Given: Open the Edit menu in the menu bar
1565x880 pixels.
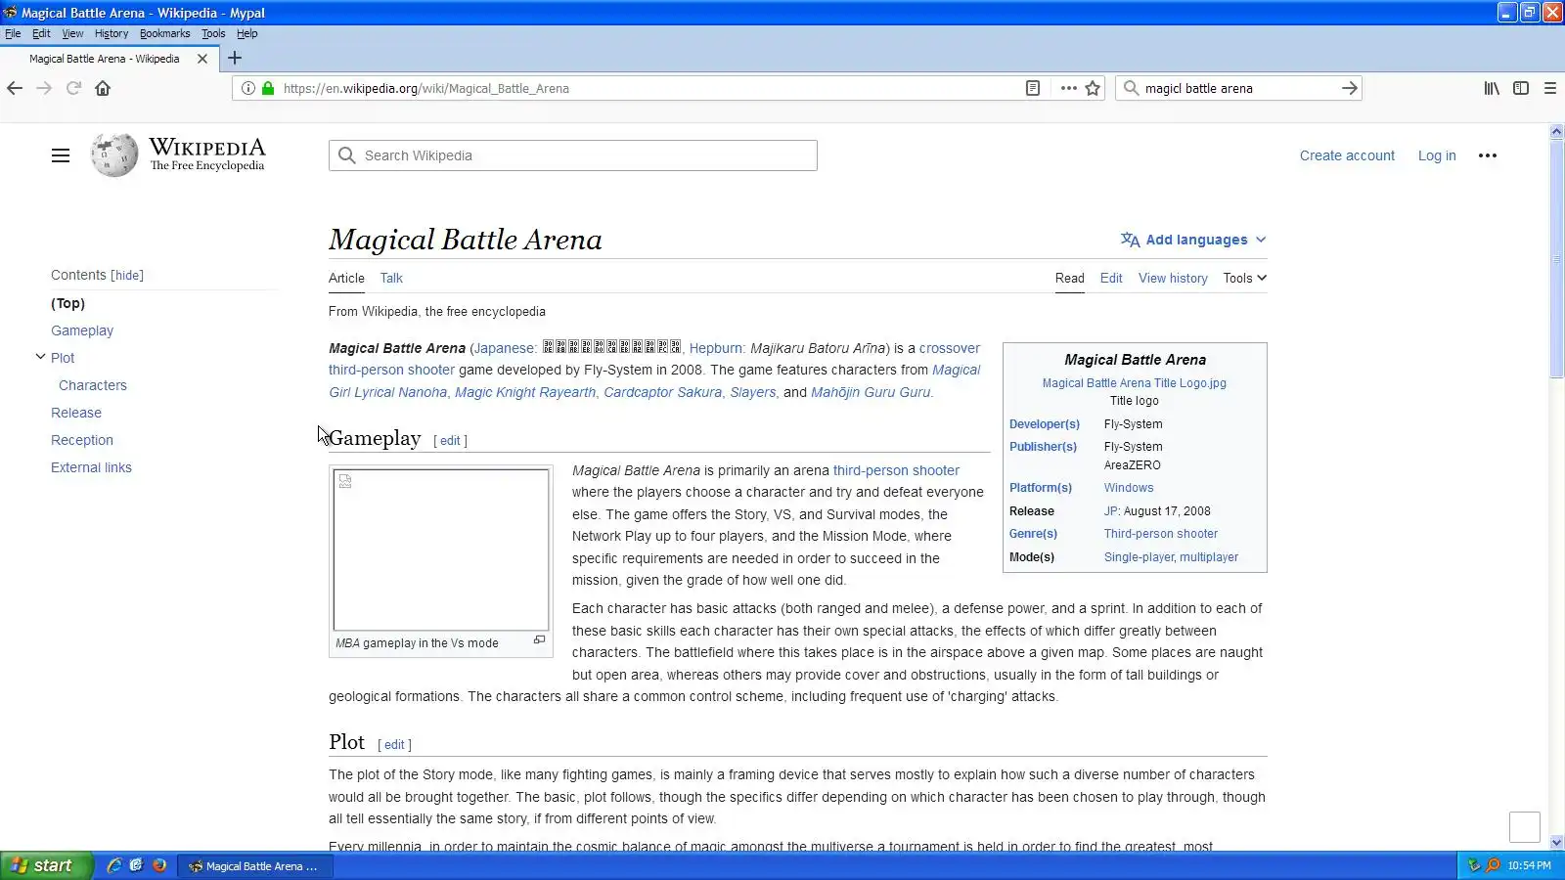Looking at the screenshot, I should click(41, 33).
